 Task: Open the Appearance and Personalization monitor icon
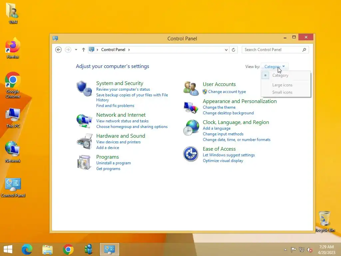(x=191, y=107)
